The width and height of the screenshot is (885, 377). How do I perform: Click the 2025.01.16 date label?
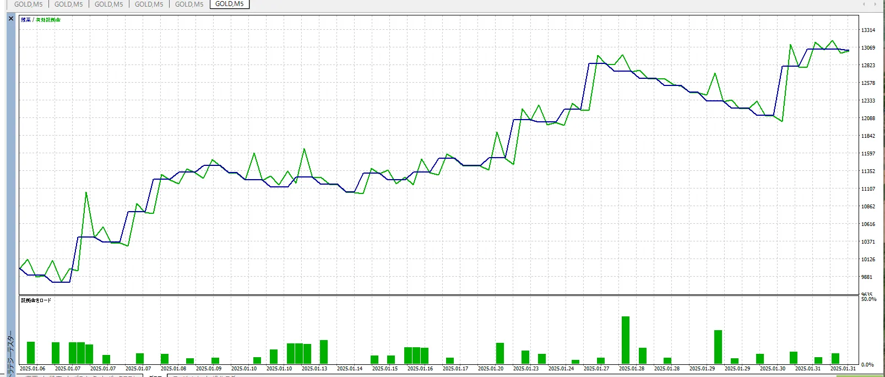pos(420,369)
